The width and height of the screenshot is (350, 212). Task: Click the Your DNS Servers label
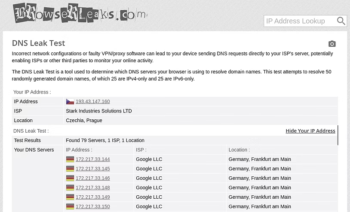tap(34, 150)
